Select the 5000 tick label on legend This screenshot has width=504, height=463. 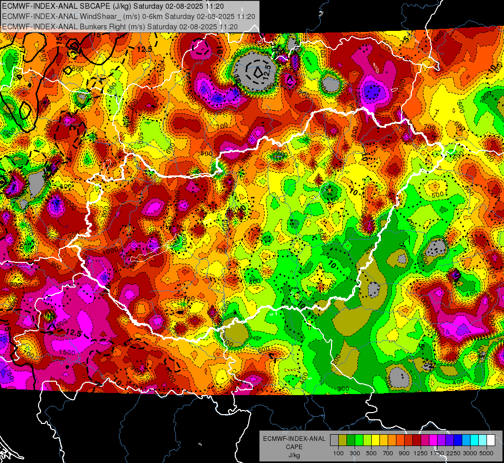point(486,453)
